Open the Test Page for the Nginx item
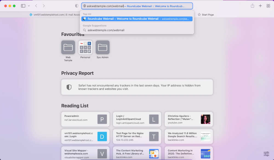Viewport: 274px width, 160px height. pos(137,137)
